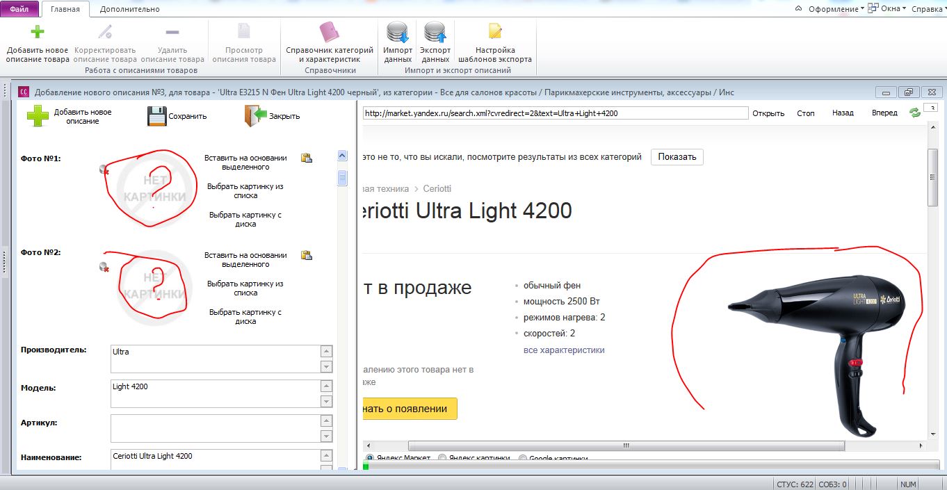Open the Справка dropdown menu
The image size is (947, 490).
click(930, 9)
